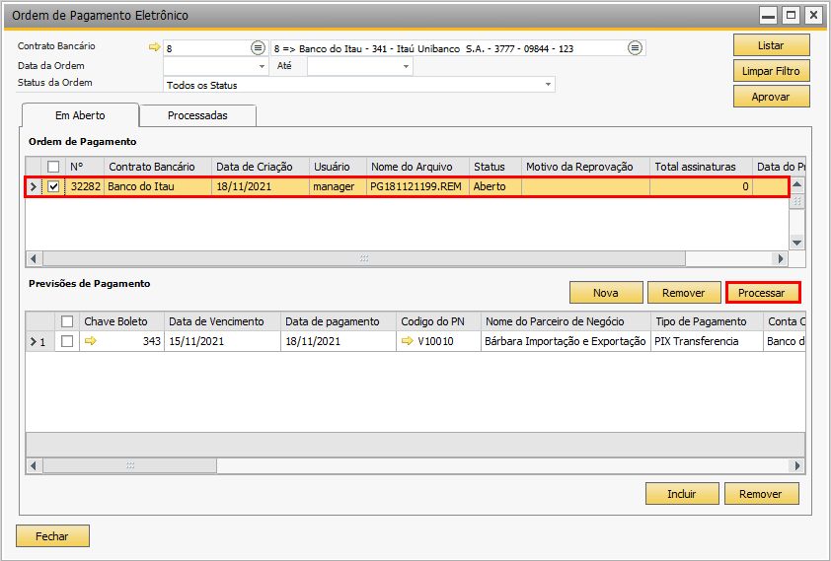Click the Status column header in the order grid

point(495,167)
